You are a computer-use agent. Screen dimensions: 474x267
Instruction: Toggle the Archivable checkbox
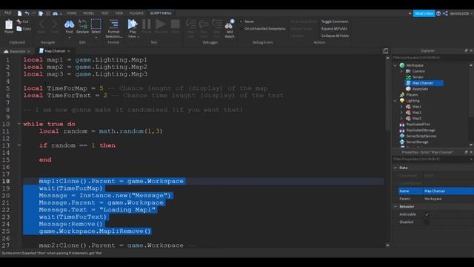point(427,214)
